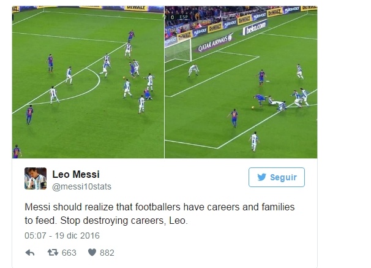This screenshot has width=371, height=268.
Task: Click the 663 retweet count
Action: [x=69, y=253]
